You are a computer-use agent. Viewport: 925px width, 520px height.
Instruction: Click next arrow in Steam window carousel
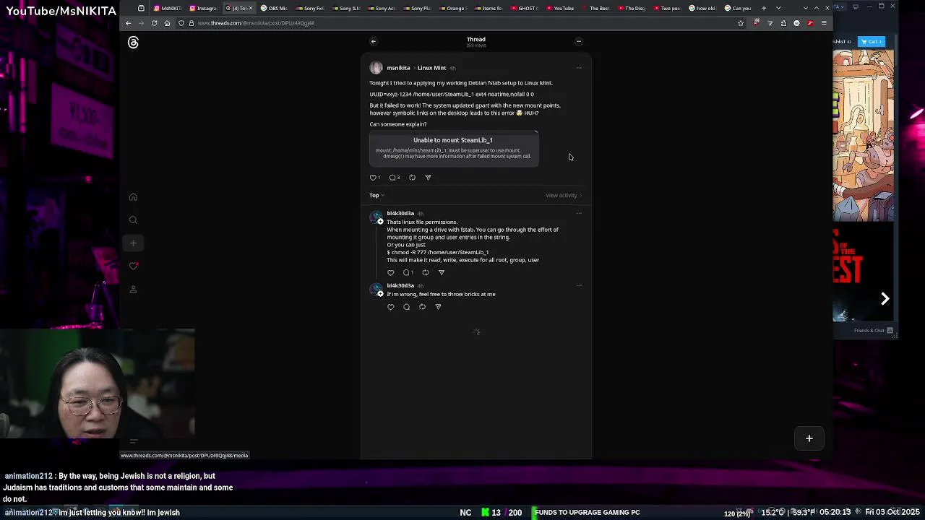pyautogui.click(x=885, y=298)
